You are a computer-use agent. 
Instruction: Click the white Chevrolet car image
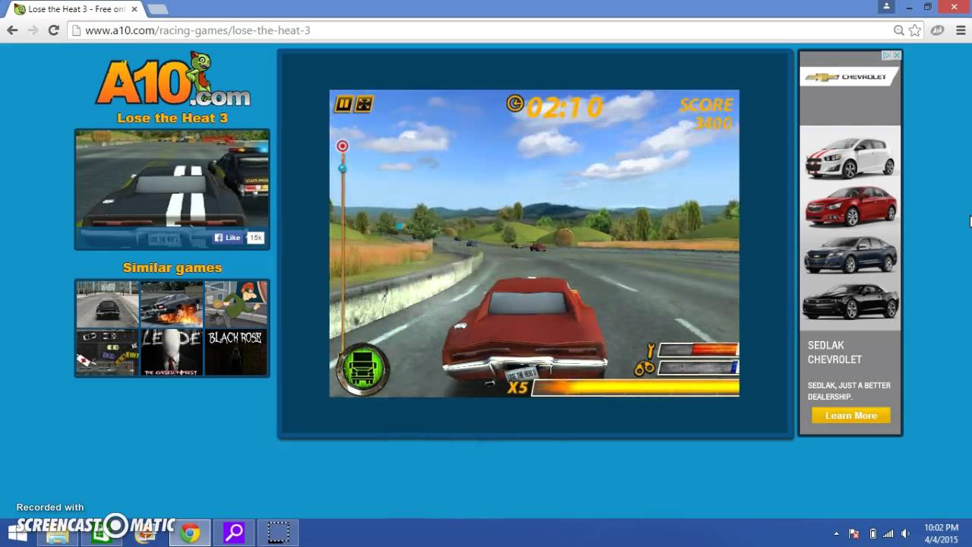pyautogui.click(x=850, y=157)
